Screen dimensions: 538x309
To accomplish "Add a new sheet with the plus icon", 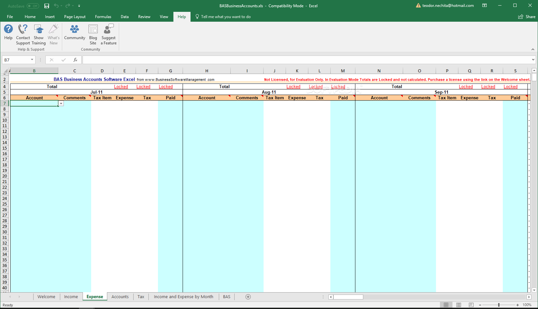I will point(248,297).
